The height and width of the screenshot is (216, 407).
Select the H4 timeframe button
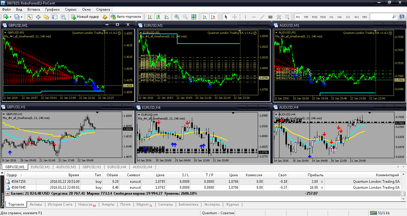click(340, 17)
